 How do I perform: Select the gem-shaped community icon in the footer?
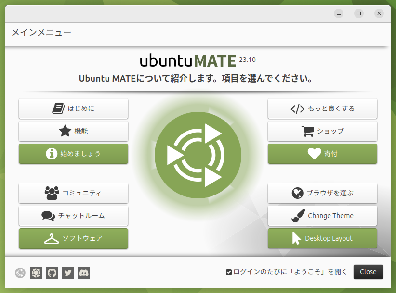pyautogui.click(x=36, y=272)
